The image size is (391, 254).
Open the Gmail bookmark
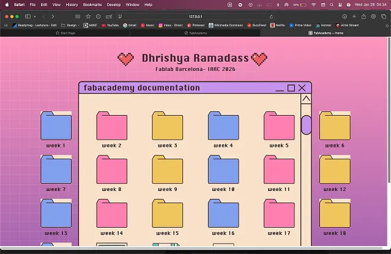[x=130, y=25]
